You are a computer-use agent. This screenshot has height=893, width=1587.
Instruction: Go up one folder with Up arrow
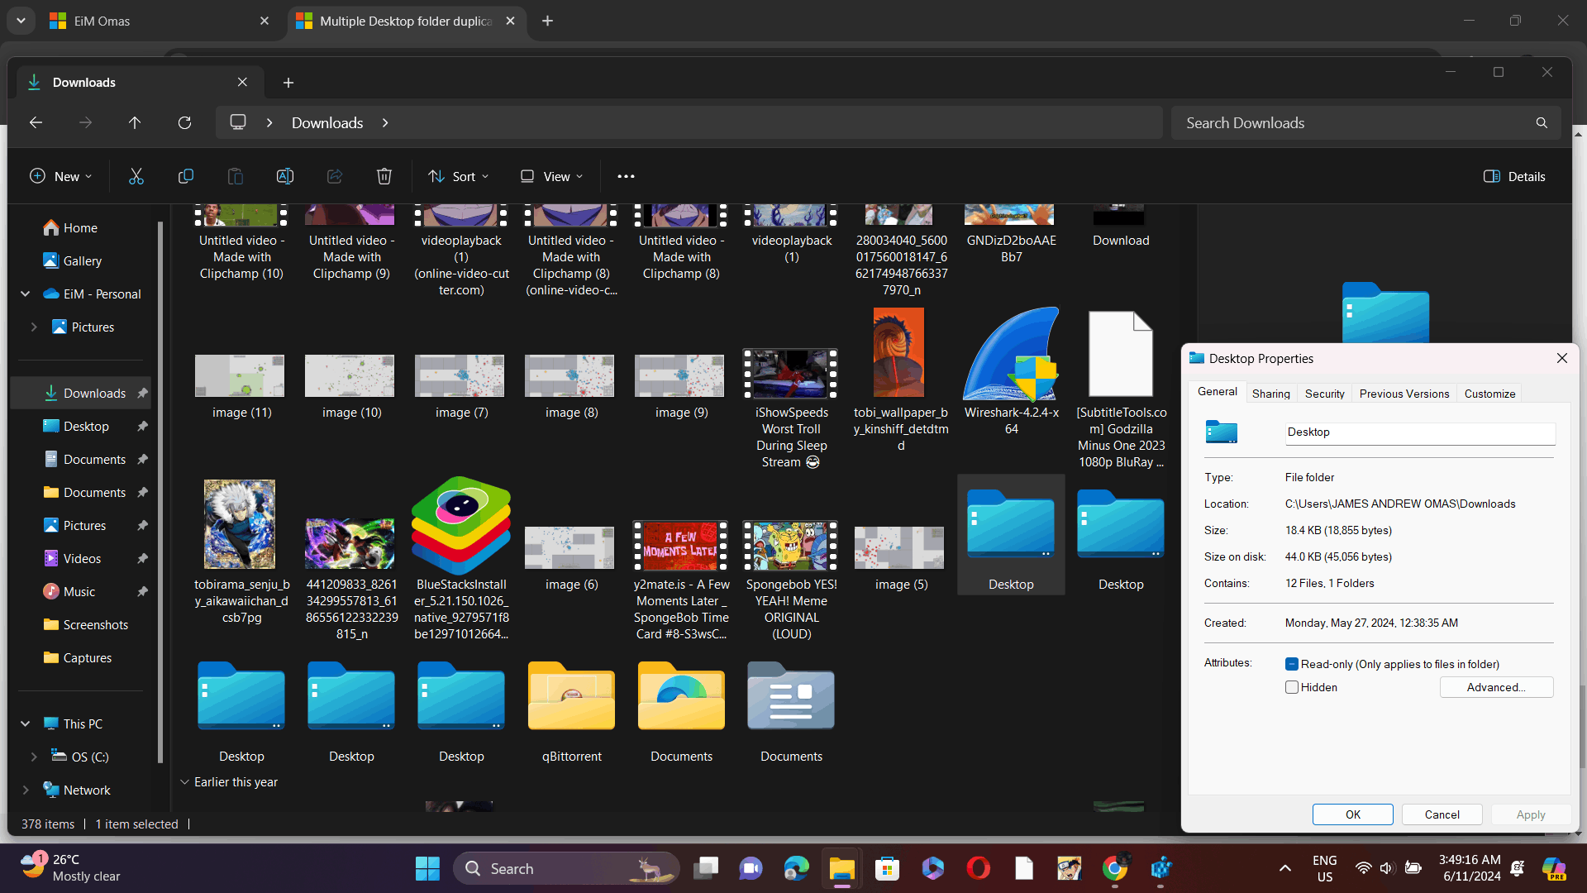pyautogui.click(x=135, y=122)
